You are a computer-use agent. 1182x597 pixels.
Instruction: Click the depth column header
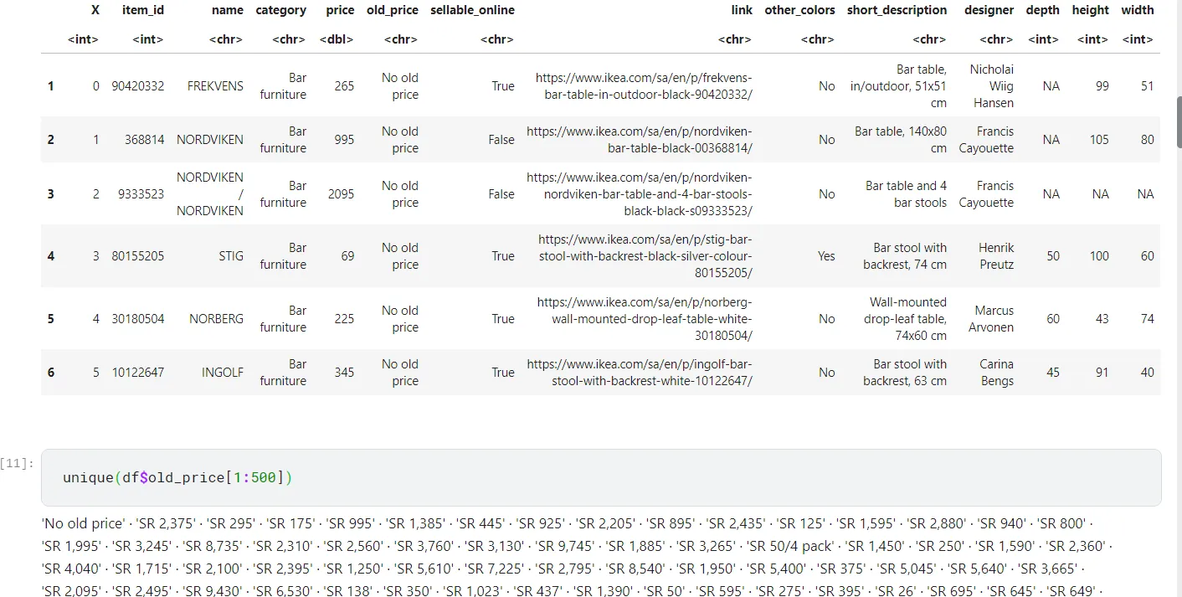[1042, 10]
